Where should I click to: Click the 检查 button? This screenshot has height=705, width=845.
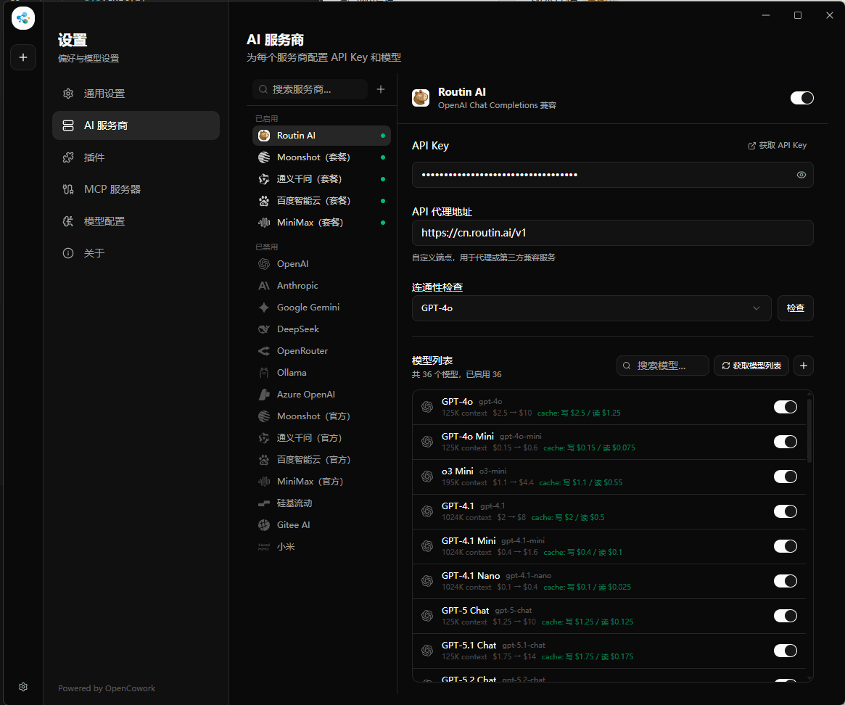tap(795, 308)
